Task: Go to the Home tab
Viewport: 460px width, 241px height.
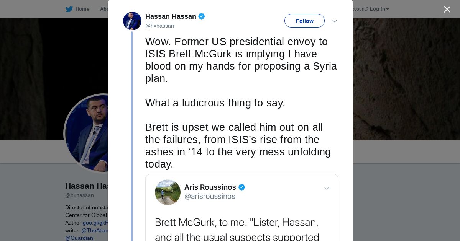Action: point(82,9)
